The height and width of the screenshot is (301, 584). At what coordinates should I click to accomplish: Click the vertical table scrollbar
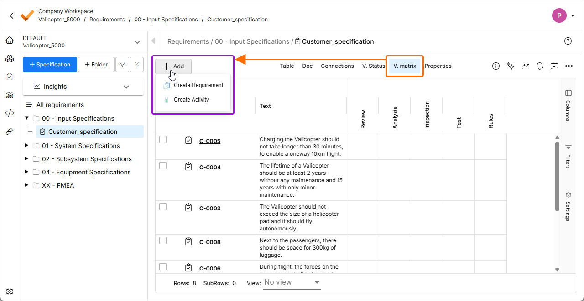(557, 178)
